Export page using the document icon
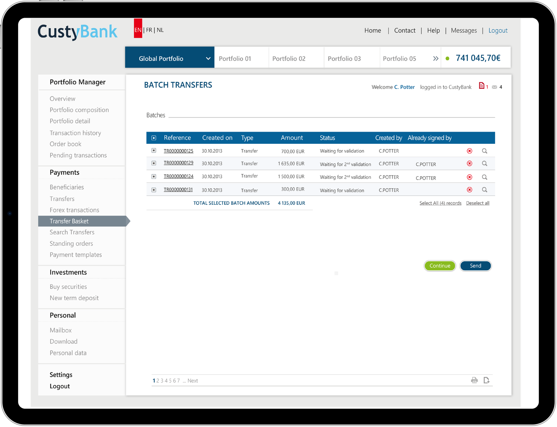Viewport: 557px width, 427px height. tap(486, 380)
